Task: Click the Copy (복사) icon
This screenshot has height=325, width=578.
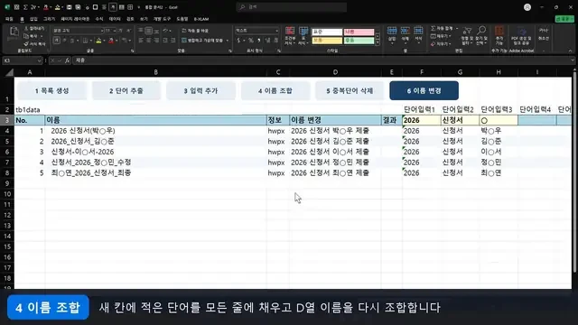Action: 26,36
